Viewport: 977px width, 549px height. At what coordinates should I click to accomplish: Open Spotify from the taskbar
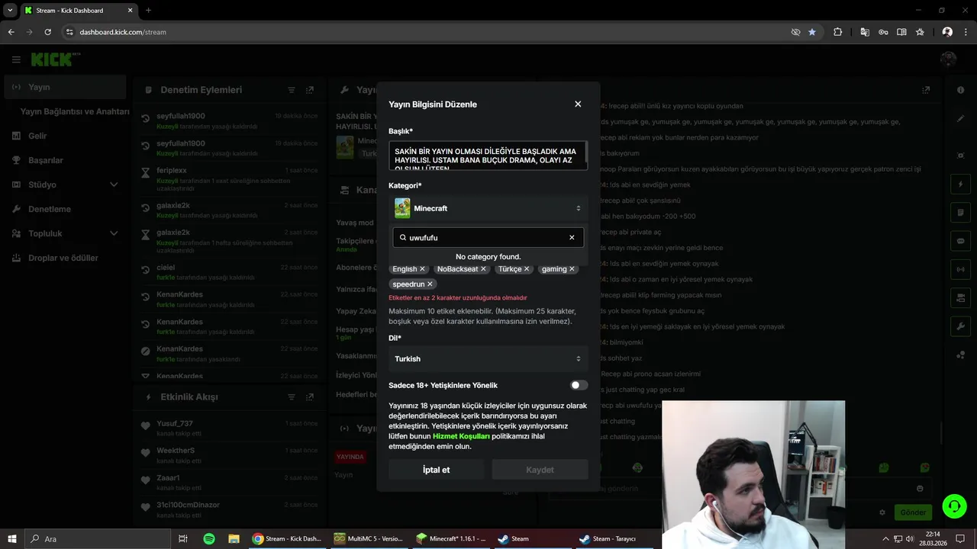click(x=209, y=538)
